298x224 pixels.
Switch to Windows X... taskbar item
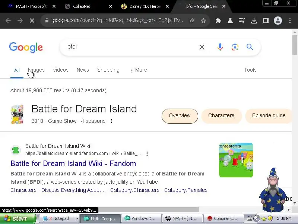click(x=141, y=218)
